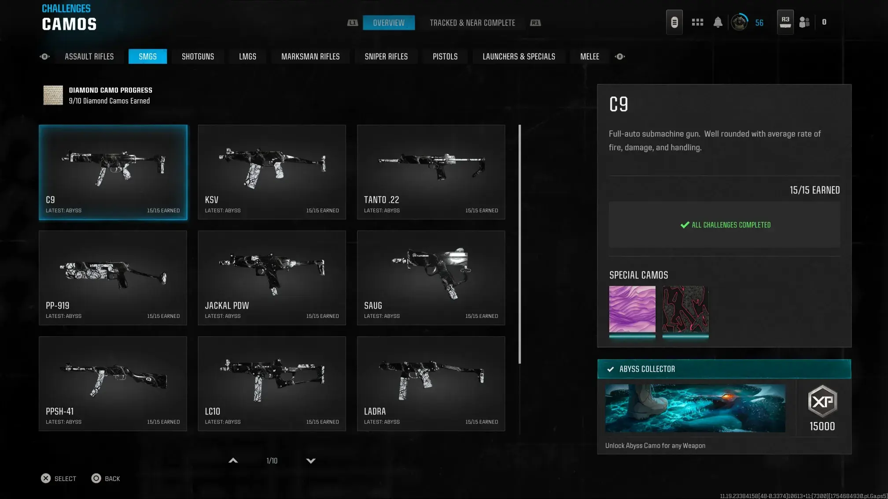Go to next page with down chevron
Viewport: 888px width, 499px height.
[311, 461]
